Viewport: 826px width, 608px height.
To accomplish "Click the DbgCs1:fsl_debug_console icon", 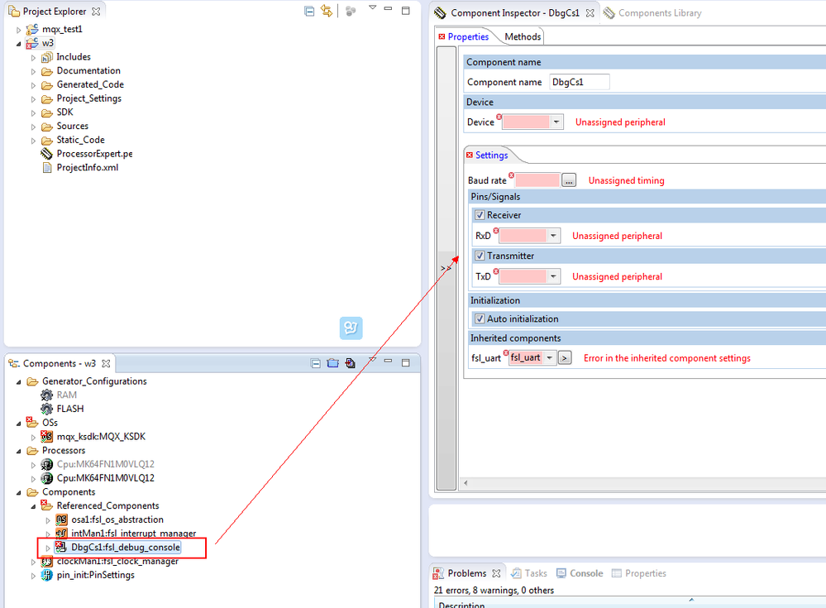I will [62, 547].
